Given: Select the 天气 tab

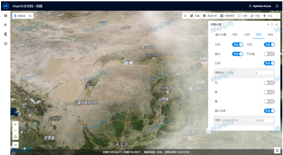Looking at the screenshot, I should [x=259, y=35].
